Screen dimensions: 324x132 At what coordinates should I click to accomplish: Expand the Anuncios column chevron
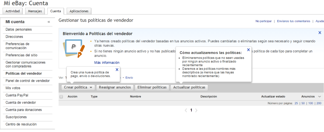pyautogui.click(x=320, y=96)
